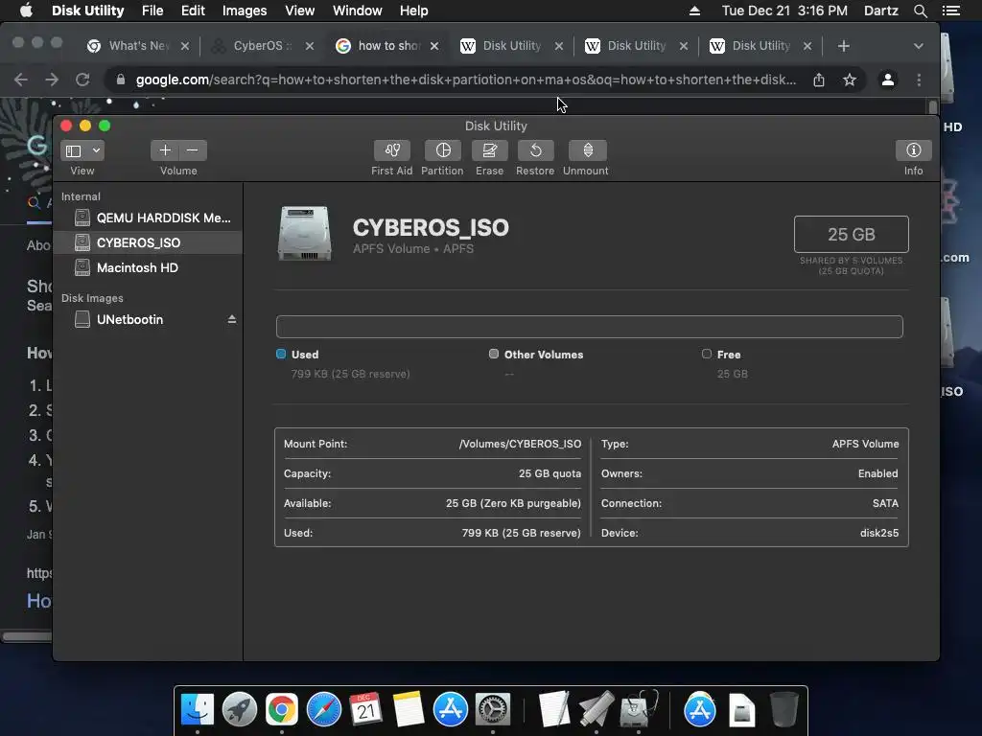Screen dimensions: 982x736
Task: Open Launchpad from the Dock
Action: coord(239,710)
